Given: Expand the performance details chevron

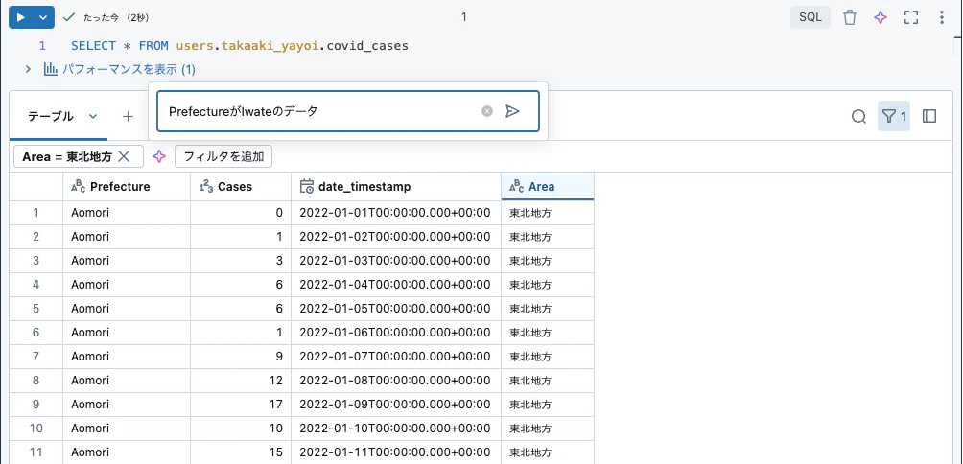Looking at the screenshot, I should coord(28,69).
